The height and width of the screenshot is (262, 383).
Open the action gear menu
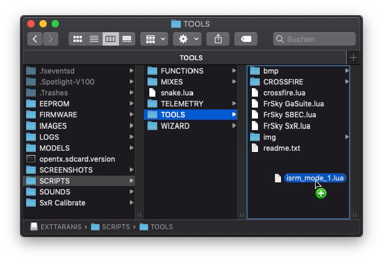pyautogui.click(x=186, y=39)
